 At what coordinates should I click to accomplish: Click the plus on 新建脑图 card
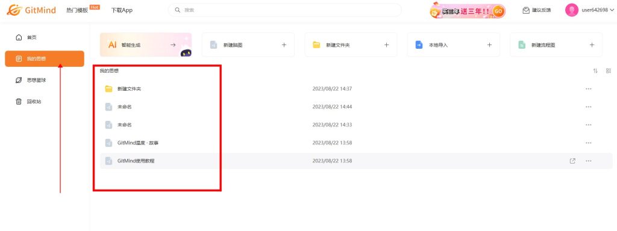284,45
